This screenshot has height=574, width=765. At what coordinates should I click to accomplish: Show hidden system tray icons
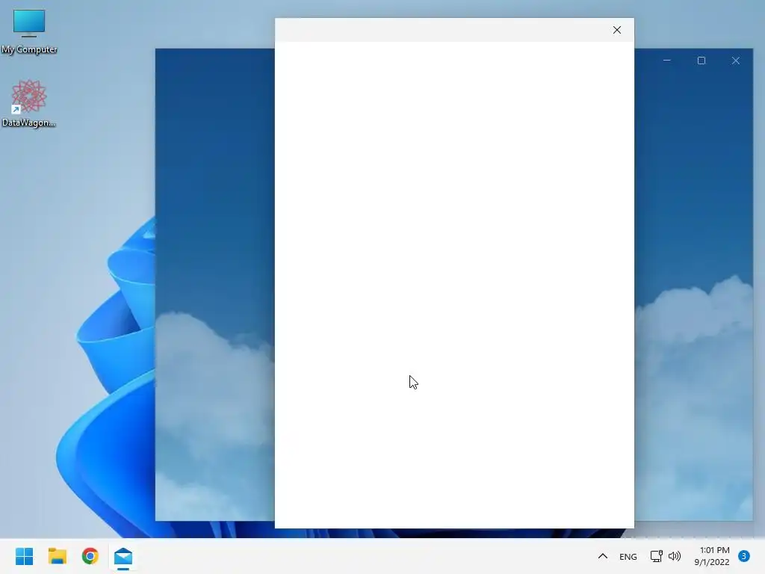click(x=603, y=556)
